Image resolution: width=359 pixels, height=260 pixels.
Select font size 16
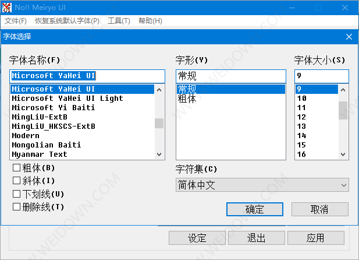317,154
